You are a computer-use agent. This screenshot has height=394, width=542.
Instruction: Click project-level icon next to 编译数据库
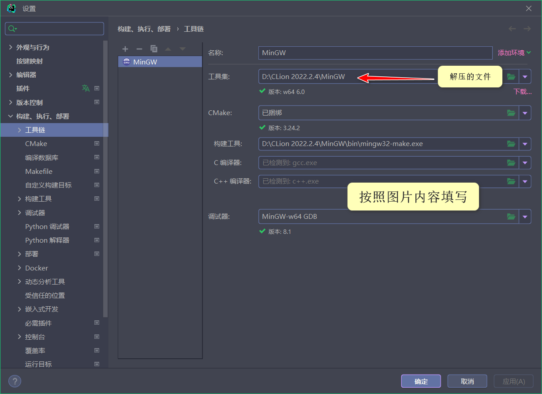[x=97, y=158]
